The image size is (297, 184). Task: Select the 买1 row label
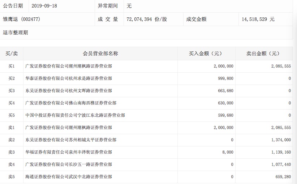[x=11, y=66]
